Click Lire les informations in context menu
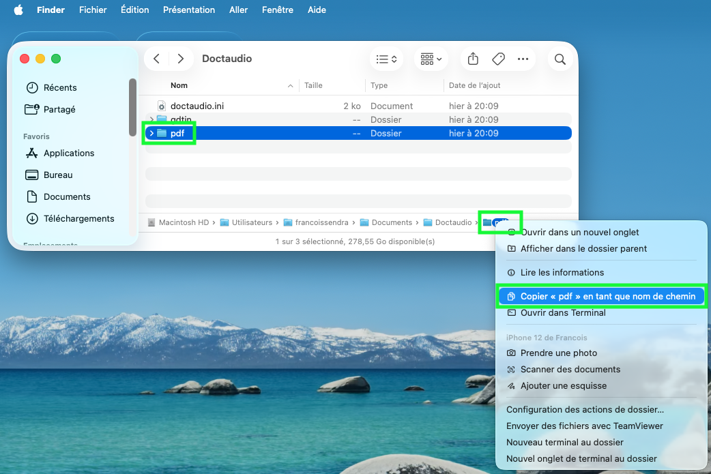Image resolution: width=711 pixels, height=474 pixels. pyautogui.click(x=562, y=272)
